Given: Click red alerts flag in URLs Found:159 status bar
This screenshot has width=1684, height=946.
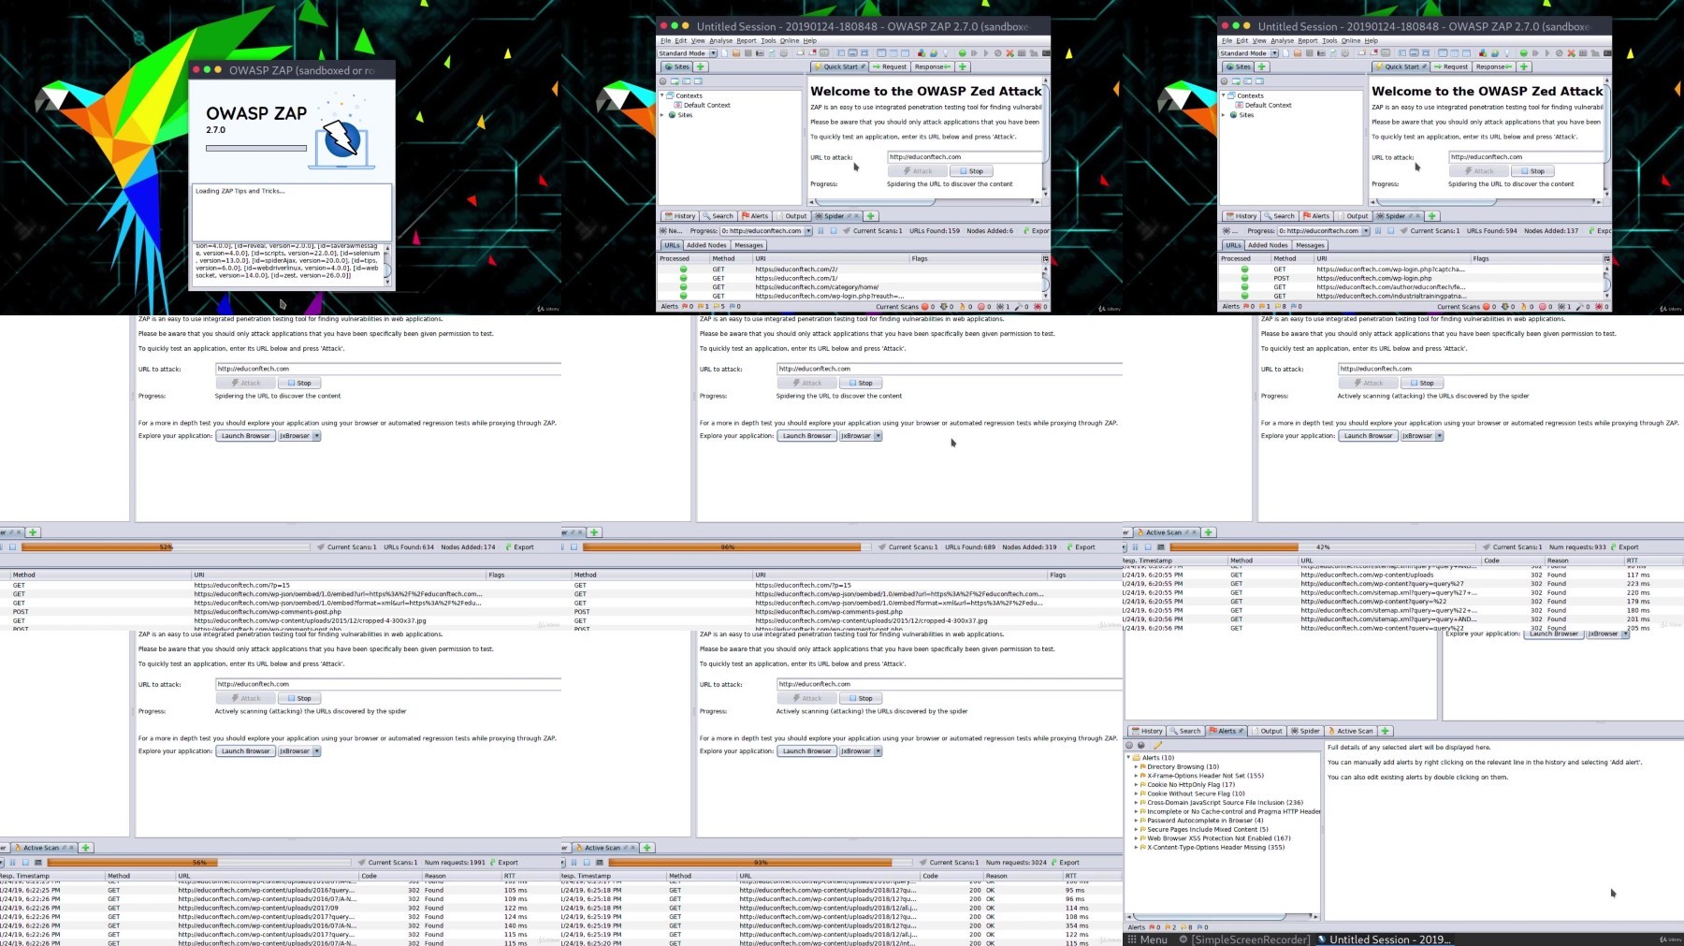Looking at the screenshot, I should [x=685, y=306].
